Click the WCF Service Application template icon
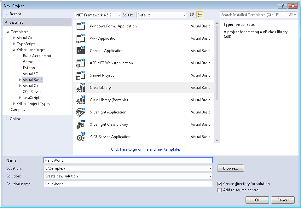The width and height of the screenshot is (301, 208). point(81,137)
